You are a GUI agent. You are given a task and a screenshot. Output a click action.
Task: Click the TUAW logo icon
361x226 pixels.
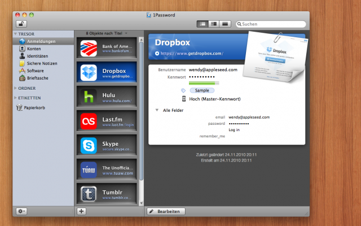[x=89, y=169]
